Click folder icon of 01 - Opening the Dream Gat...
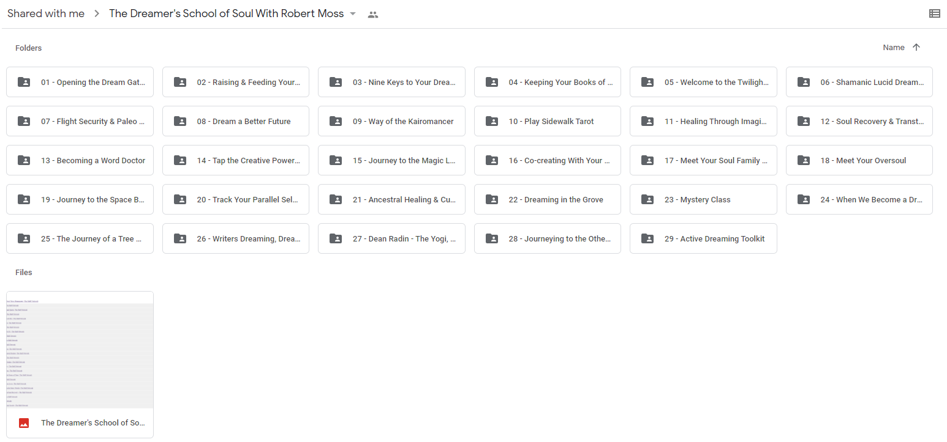947x442 pixels. (x=24, y=82)
